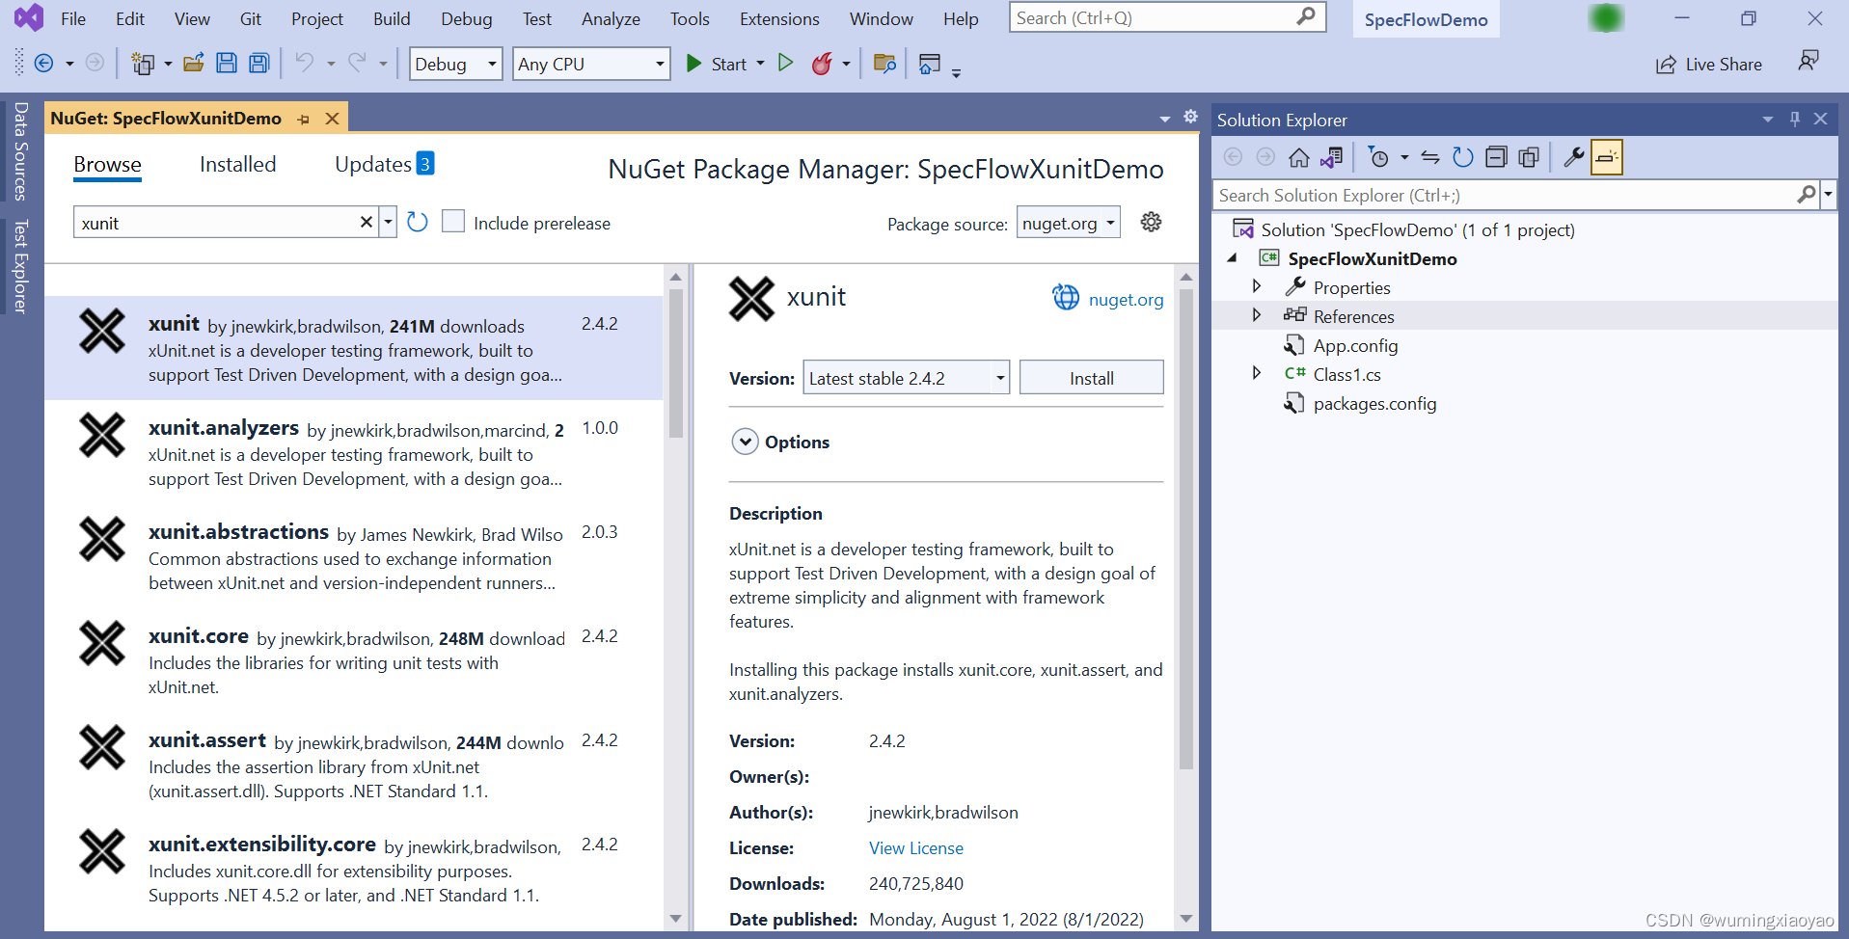The image size is (1849, 939).
Task: Open the nuget.org link
Action: point(1126,300)
